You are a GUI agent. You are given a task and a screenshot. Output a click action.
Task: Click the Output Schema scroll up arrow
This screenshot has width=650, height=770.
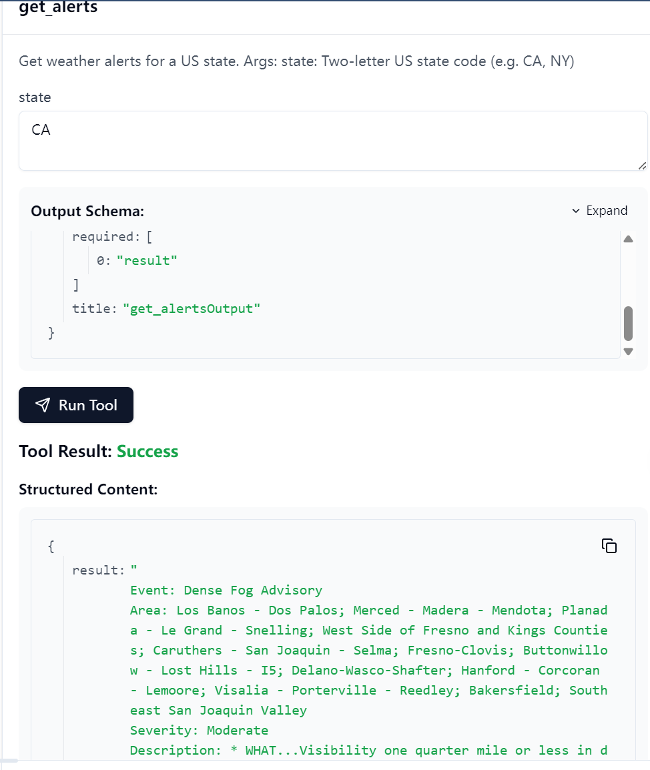[x=628, y=239]
